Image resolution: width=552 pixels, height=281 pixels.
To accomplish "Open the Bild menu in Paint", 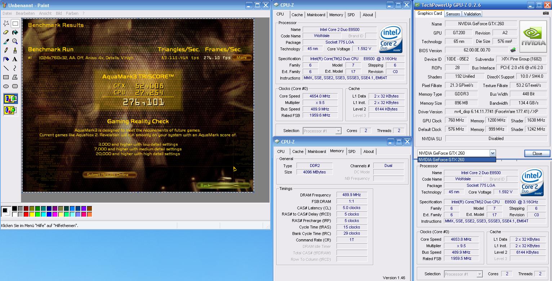I will [59, 13].
